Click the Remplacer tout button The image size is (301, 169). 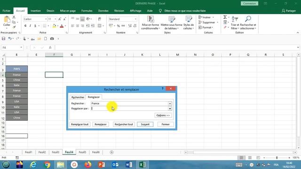(79, 124)
